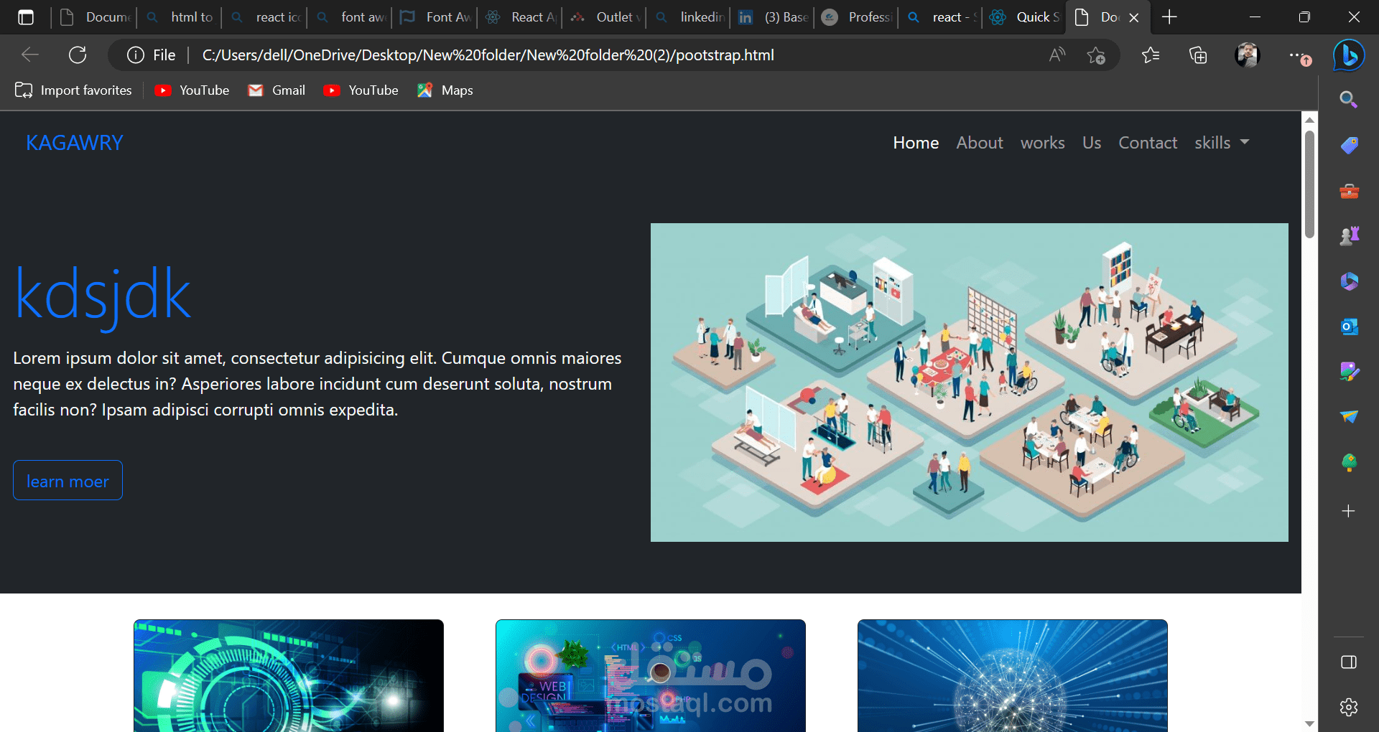The height and width of the screenshot is (732, 1379).
Task: Switch to the Outlet tab
Action: (605, 17)
